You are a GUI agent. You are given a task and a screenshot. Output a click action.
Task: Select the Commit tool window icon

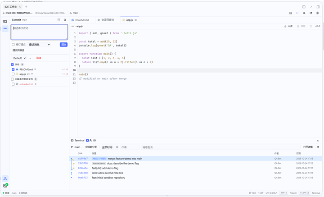[5, 28]
